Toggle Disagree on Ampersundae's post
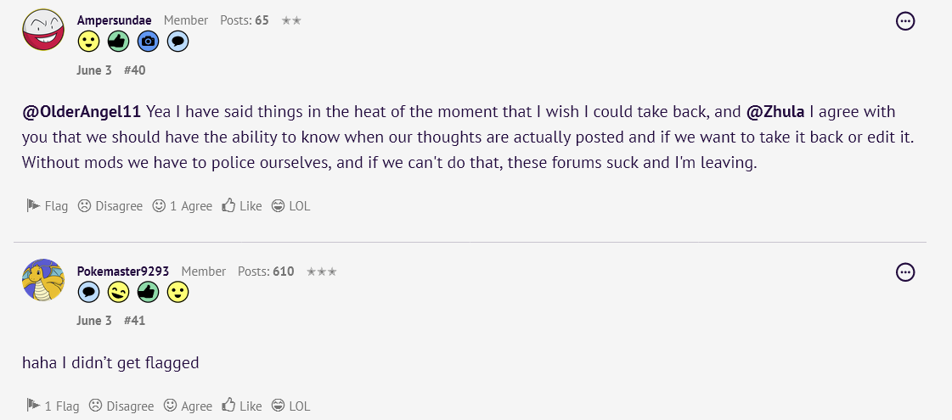Image resolution: width=952 pixels, height=420 pixels. point(110,205)
